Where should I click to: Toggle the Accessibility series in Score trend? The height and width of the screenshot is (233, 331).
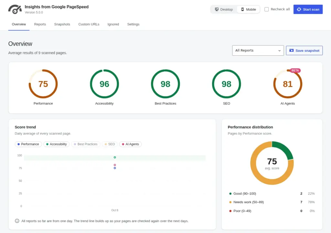tap(56, 144)
